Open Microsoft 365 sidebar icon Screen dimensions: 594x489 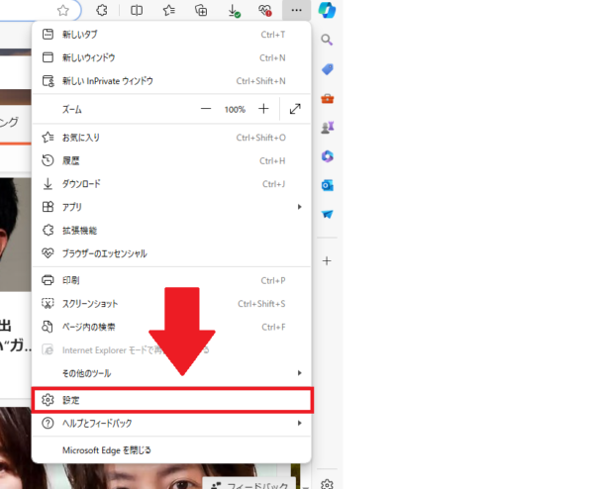(x=327, y=156)
